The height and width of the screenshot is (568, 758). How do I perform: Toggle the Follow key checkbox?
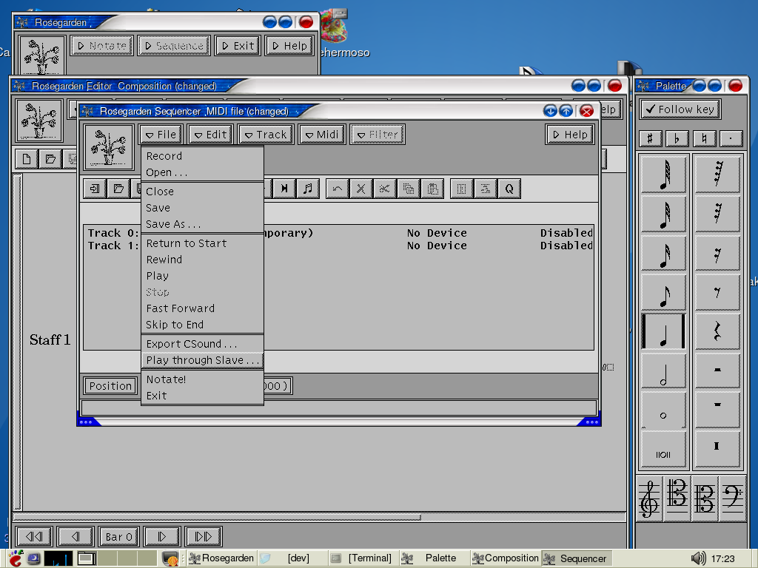tap(680, 109)
